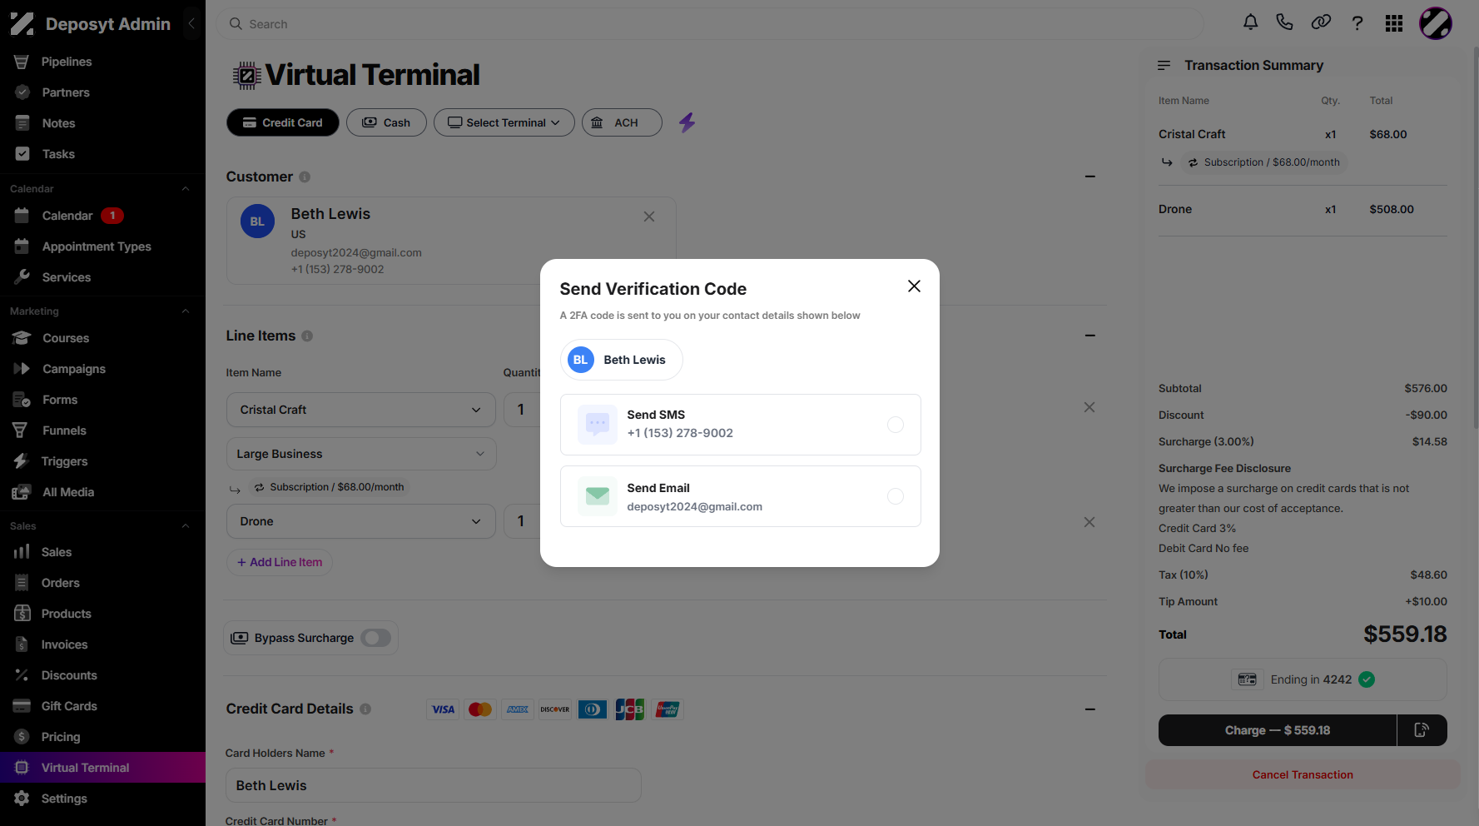Screen dimensions: 1479x826
Task: Switch to the Cash payment tab
Action: (386, 122)
